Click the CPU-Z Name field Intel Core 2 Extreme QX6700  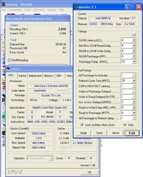point(50,86)
